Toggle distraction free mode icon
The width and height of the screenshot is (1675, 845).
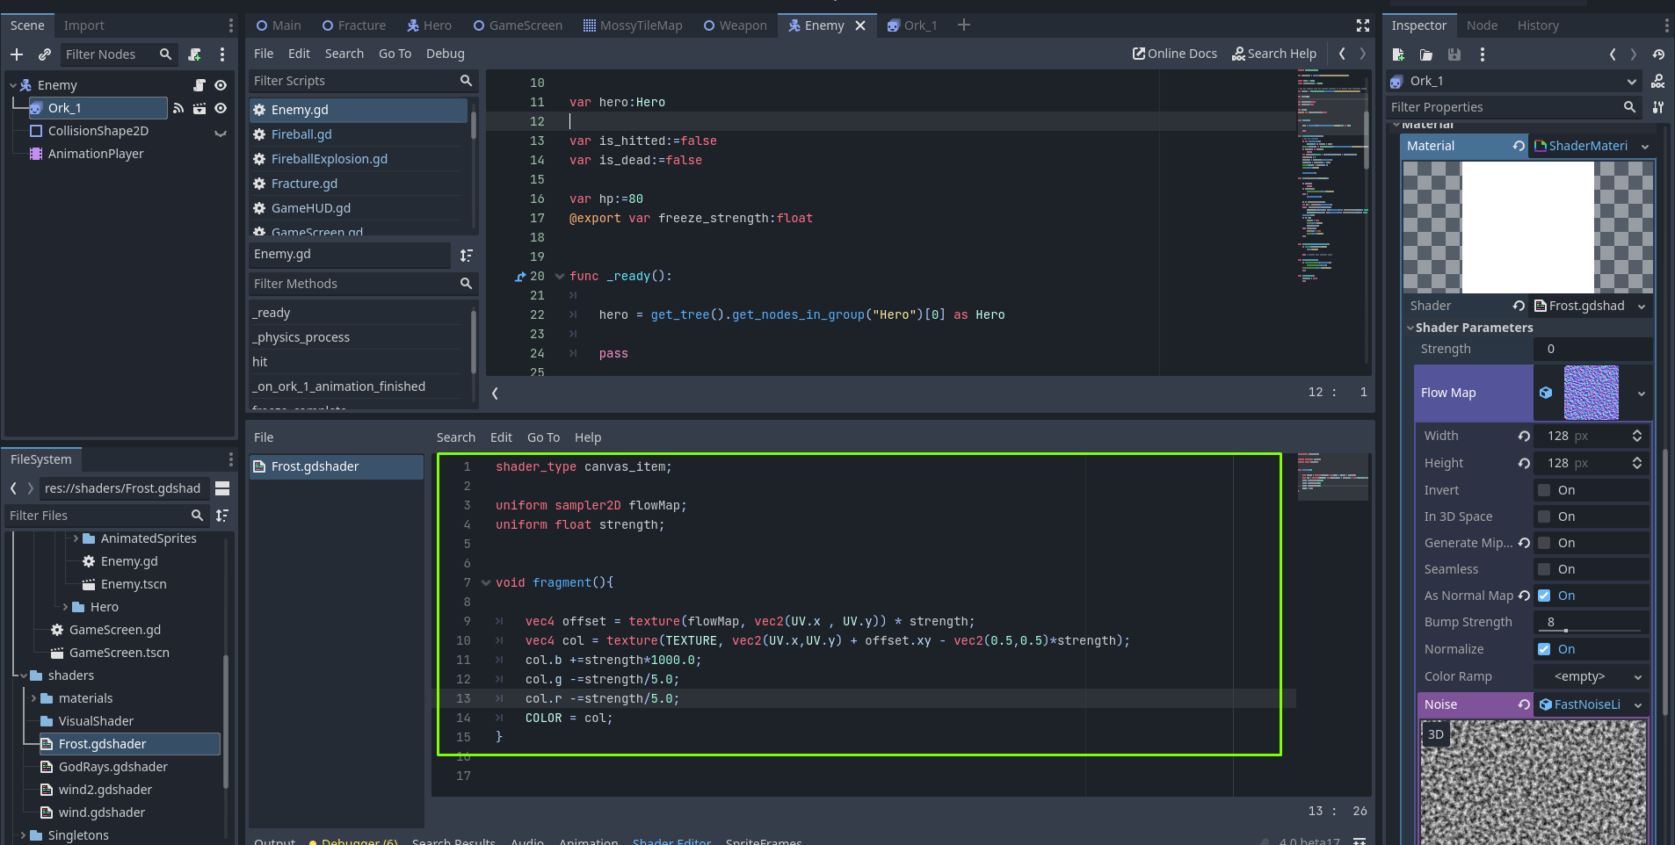tap(1363, 25)
